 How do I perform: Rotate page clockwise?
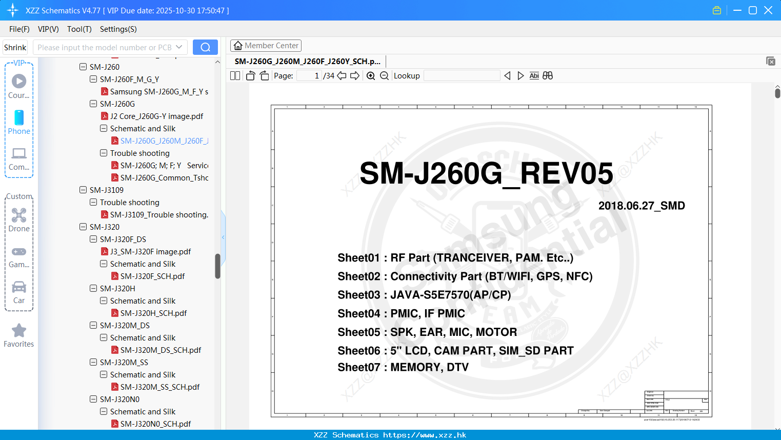pos(265,76)
